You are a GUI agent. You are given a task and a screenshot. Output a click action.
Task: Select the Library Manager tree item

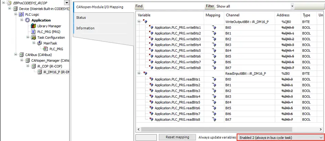49,26
